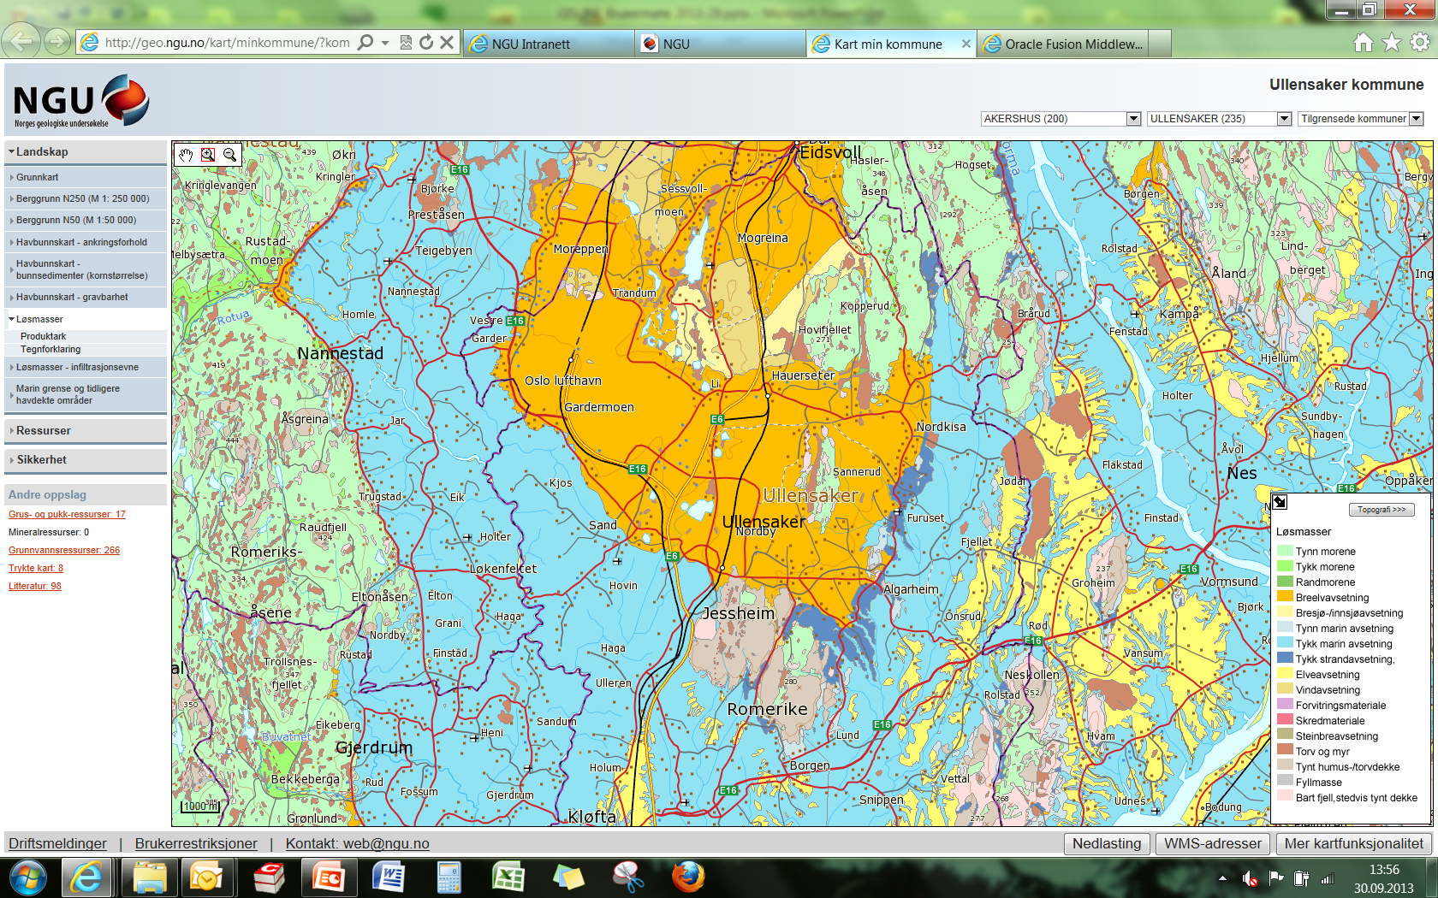Image resolution: width=1438 pixels, height=898 pixels.
Task: Click the WMS-adresser button
Action: pyautogui.click(x=1213, y=844)
